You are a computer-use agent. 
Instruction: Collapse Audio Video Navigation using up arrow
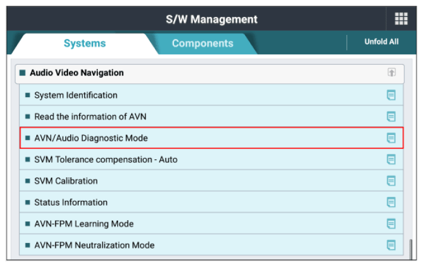coord(392,72)
